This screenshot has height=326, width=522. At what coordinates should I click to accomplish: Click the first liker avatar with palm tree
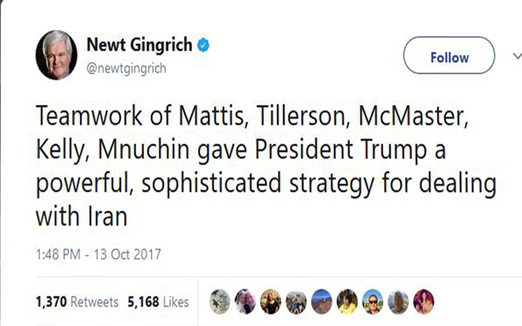tap(220, 302)
